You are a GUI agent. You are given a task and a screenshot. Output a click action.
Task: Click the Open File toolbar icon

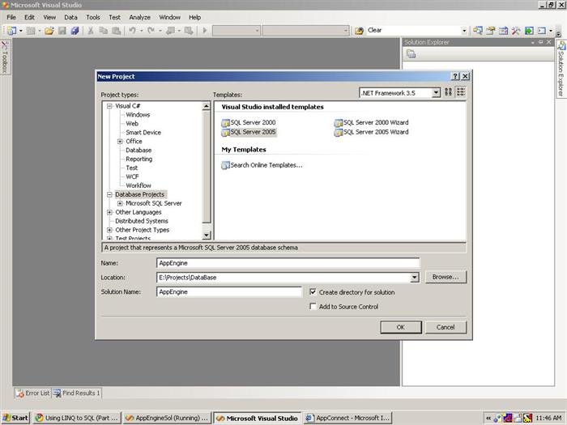point(49,31)
